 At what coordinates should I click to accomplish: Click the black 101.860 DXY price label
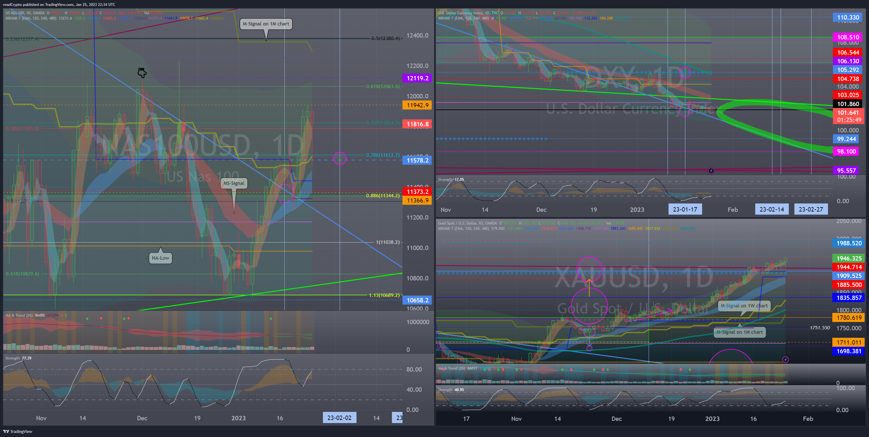tap(848, 104)
